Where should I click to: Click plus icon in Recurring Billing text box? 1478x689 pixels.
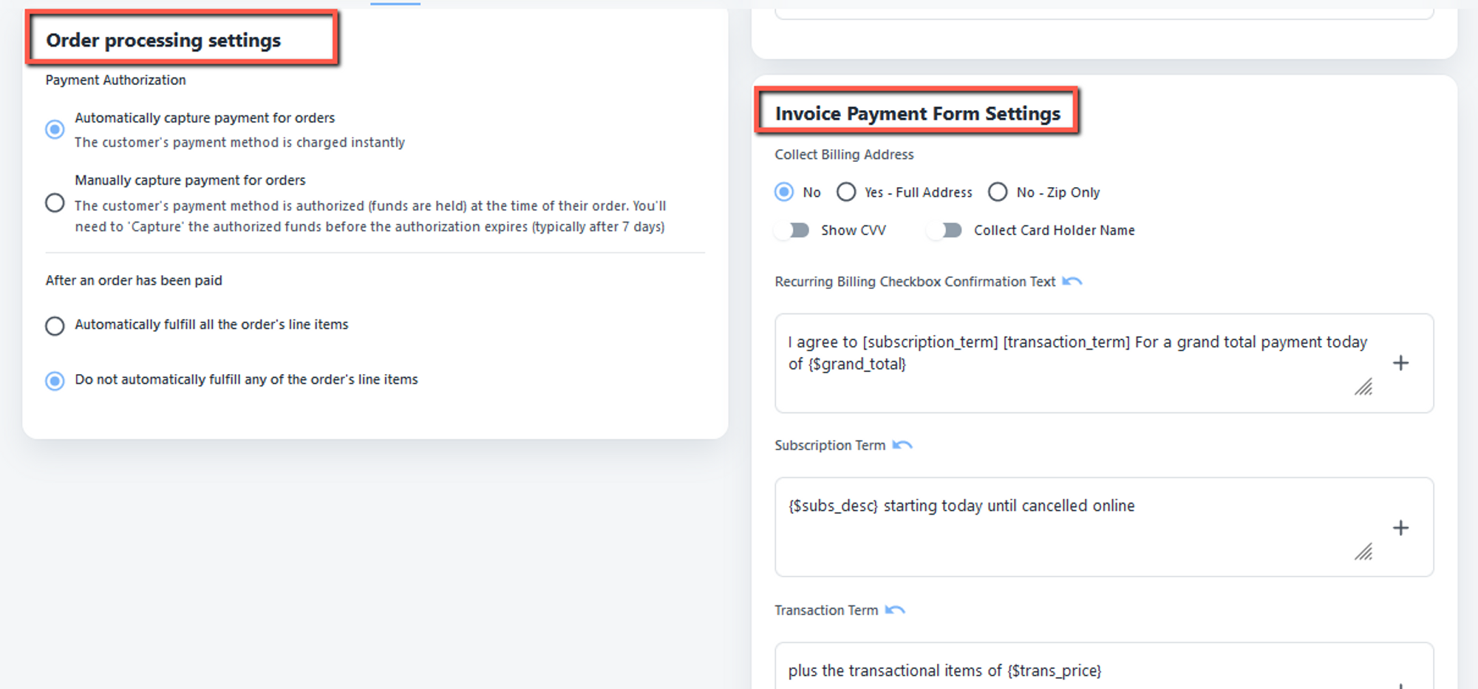[1400, 363]
